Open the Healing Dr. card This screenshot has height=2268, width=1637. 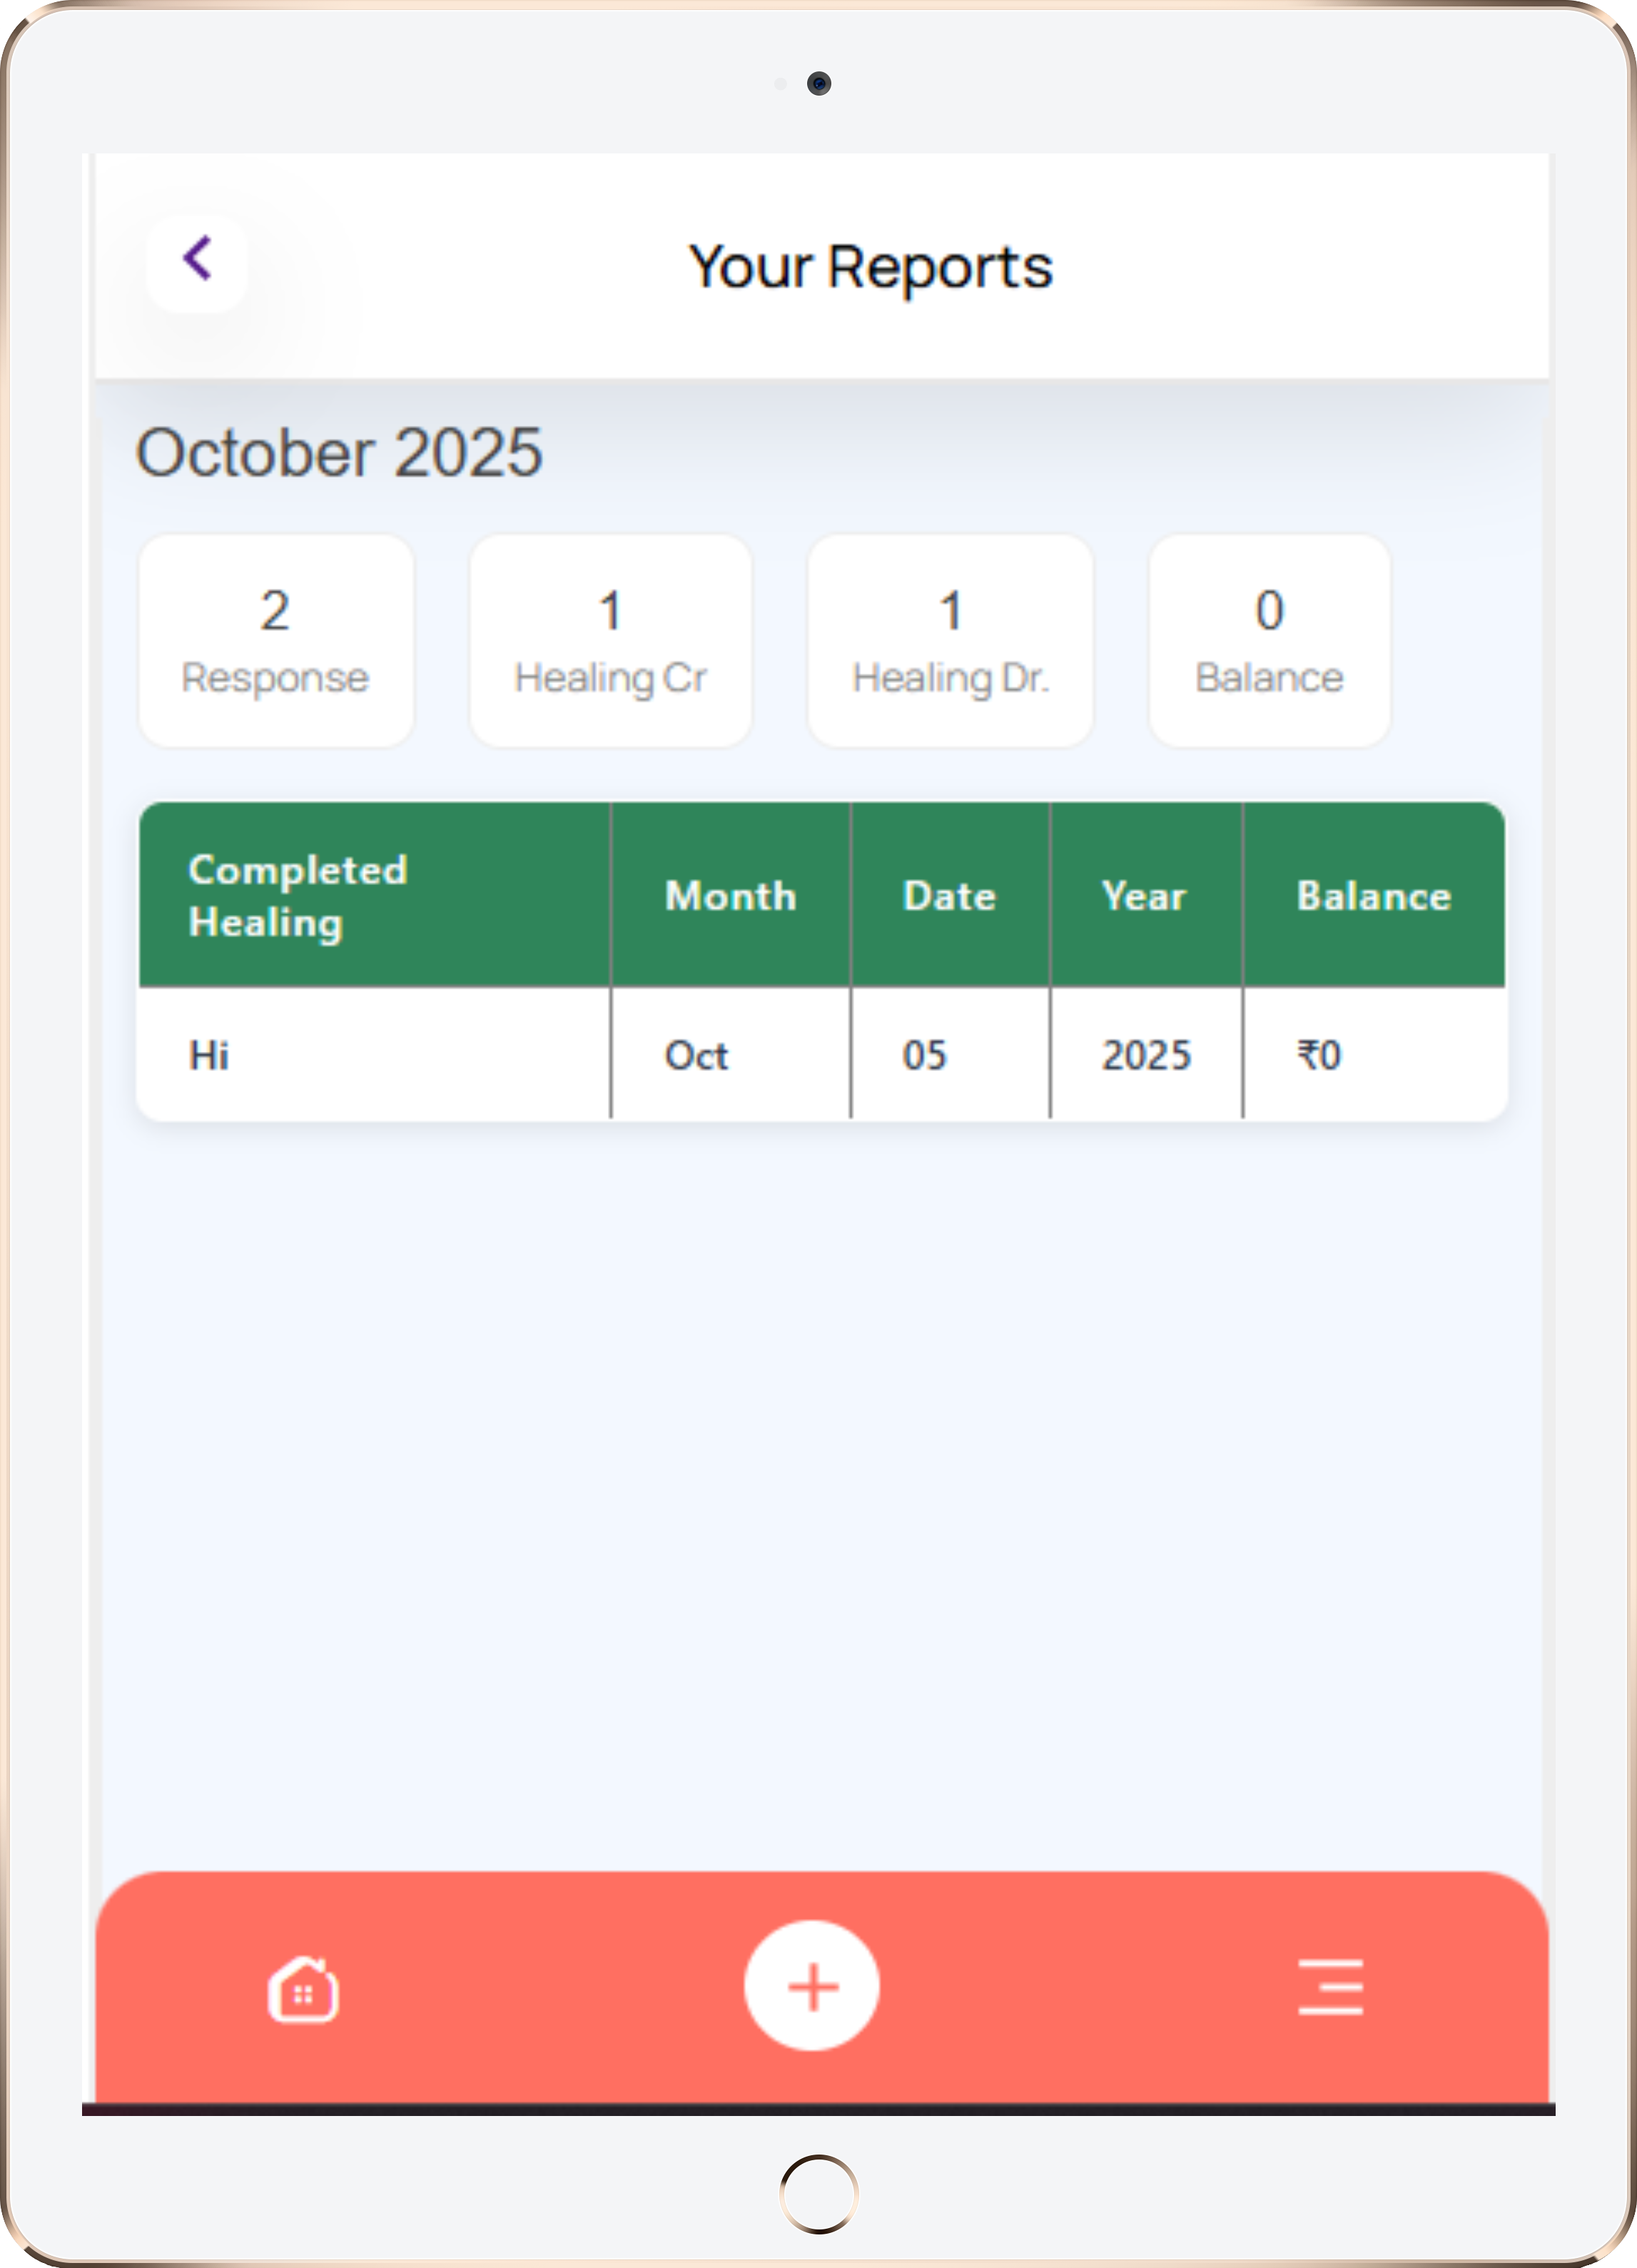pyautogui.click(x=950, y=641)
